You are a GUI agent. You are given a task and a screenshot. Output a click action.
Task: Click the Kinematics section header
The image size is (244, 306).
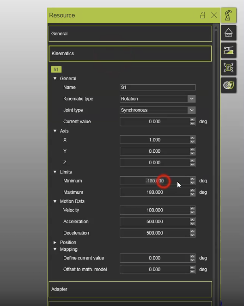[130, 53]
